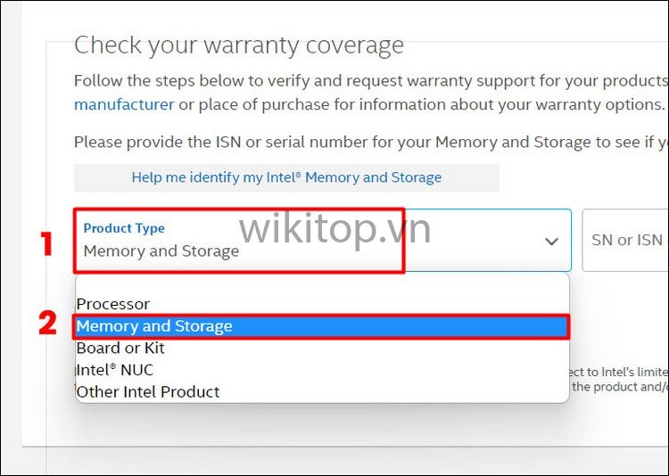
Task: Pick Board or Kit from the dropdown list
Action: (120, 348)
